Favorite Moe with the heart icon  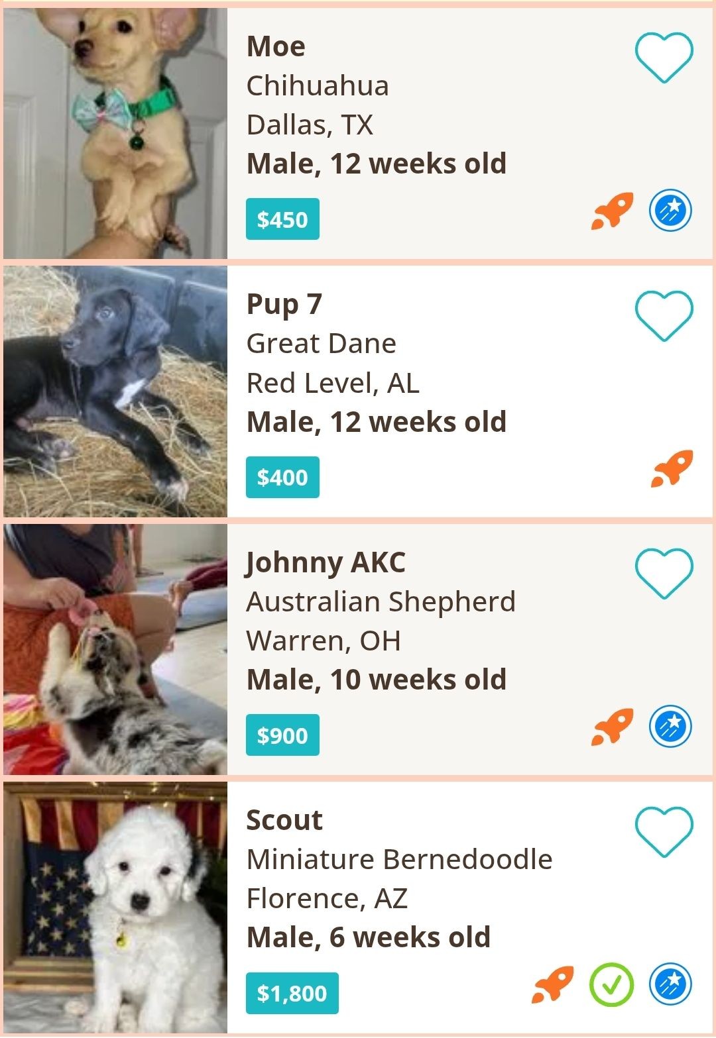pyautogui.click(x=664, y=58)
